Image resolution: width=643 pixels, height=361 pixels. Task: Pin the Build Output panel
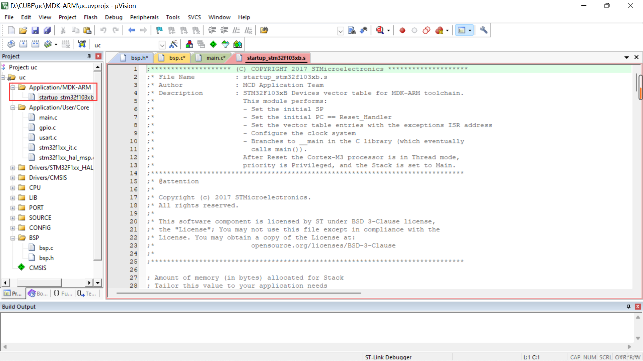(x=628, y=307)
